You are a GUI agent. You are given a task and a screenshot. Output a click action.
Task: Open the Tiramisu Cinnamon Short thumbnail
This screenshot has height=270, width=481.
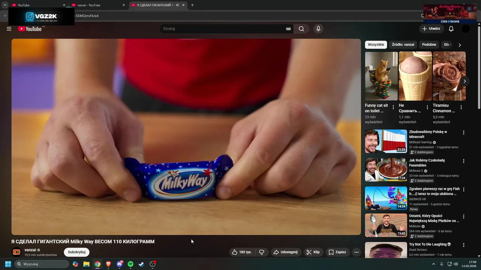click(x=449, y=76)
